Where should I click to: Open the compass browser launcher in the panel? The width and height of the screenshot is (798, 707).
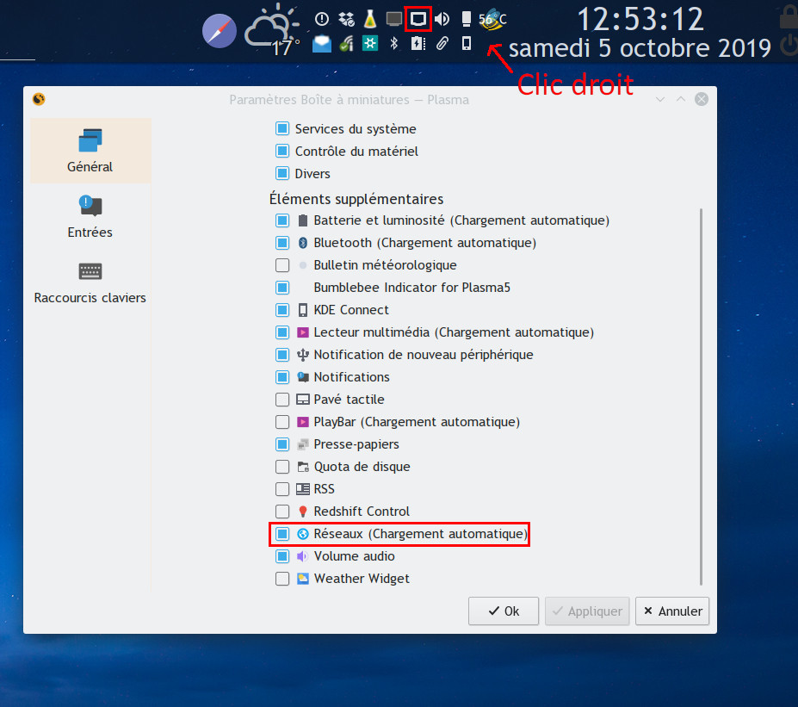(x=220, y=31)
